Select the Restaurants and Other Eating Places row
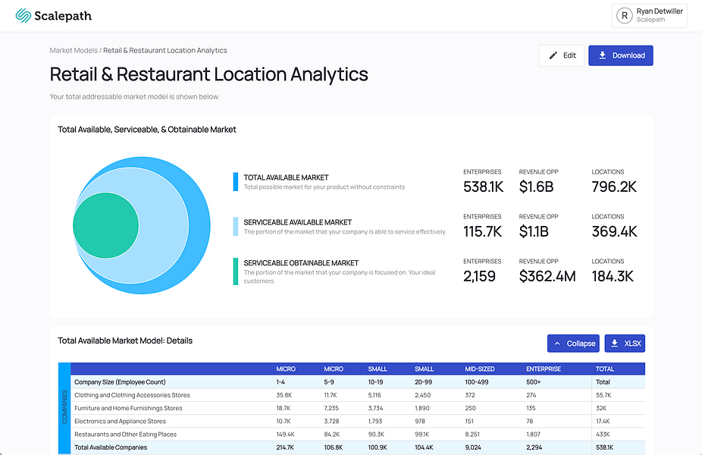 (358, 434)
